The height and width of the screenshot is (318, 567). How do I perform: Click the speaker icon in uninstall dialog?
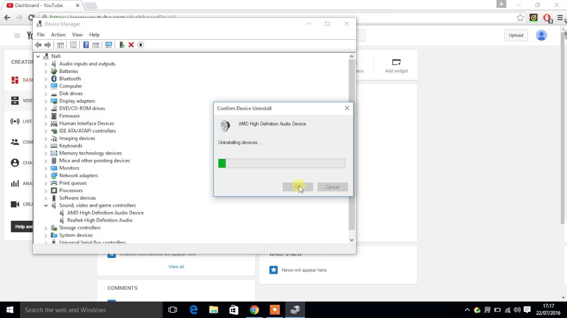[x=225, y=126]
